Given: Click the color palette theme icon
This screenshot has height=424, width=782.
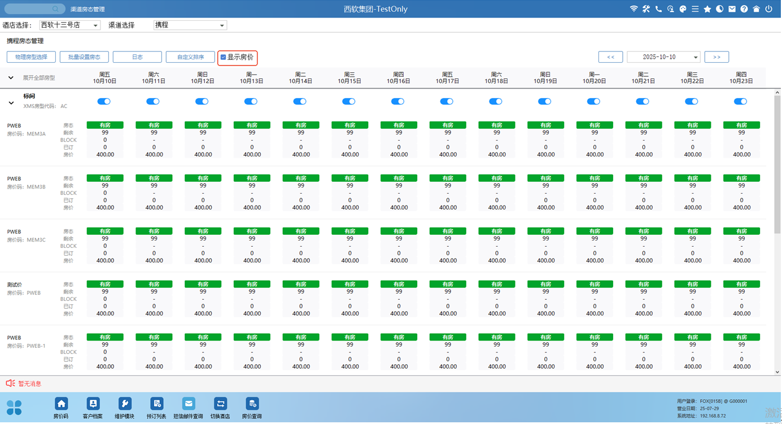Looking at the screenshot, I should pyautogui.click(x=683, y=9).
